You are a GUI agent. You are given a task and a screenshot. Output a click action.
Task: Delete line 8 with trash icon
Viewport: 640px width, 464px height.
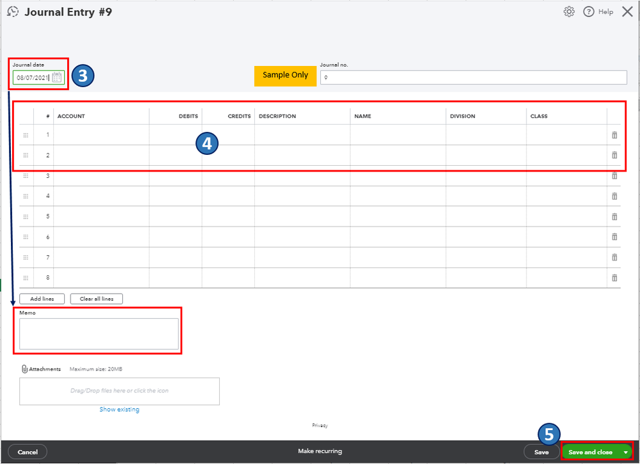click(614, 278)
